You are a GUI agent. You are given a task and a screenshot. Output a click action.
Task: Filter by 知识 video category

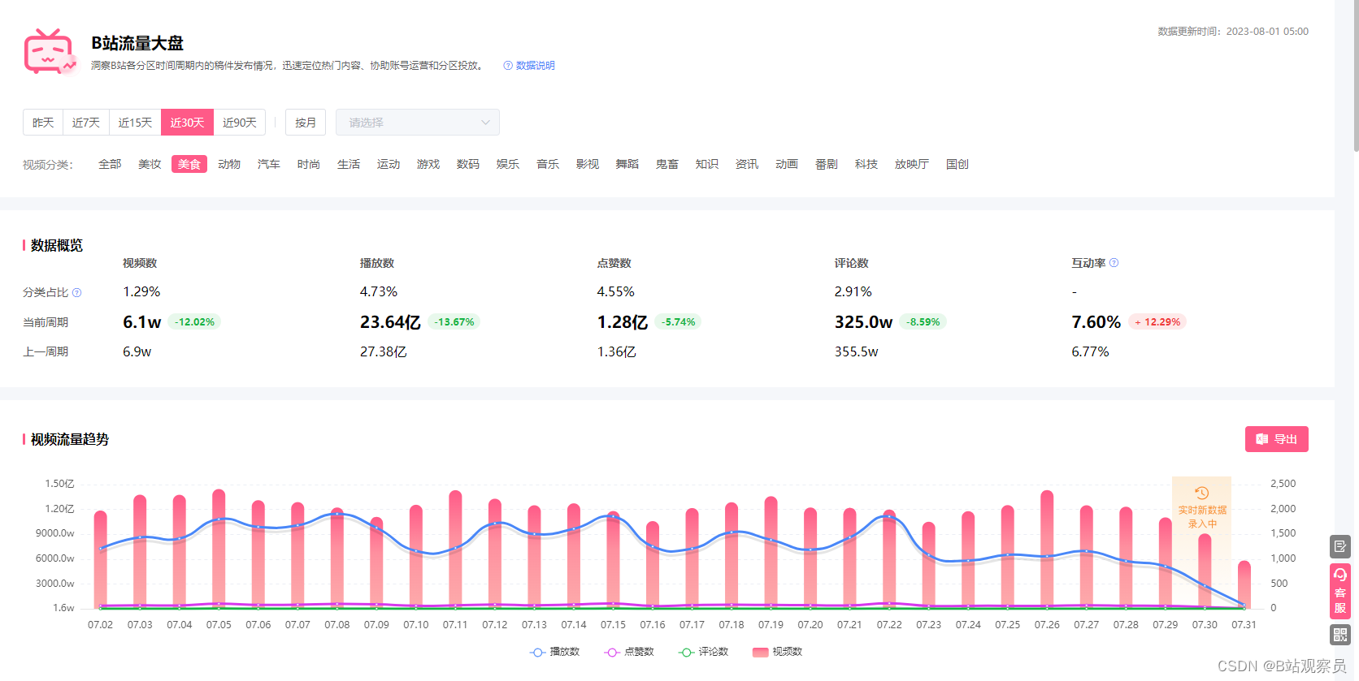click(x=707, y=164)
